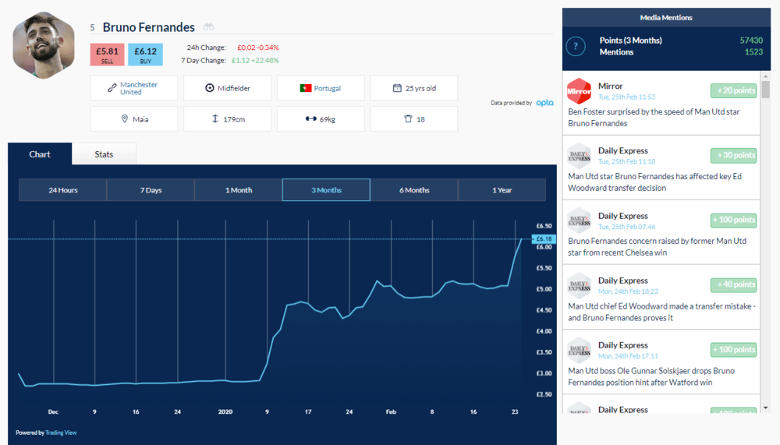Viewport: 780px width, 445px height.
Task: Open the Solskjaer position hint headline
Action: pos(651,376)
